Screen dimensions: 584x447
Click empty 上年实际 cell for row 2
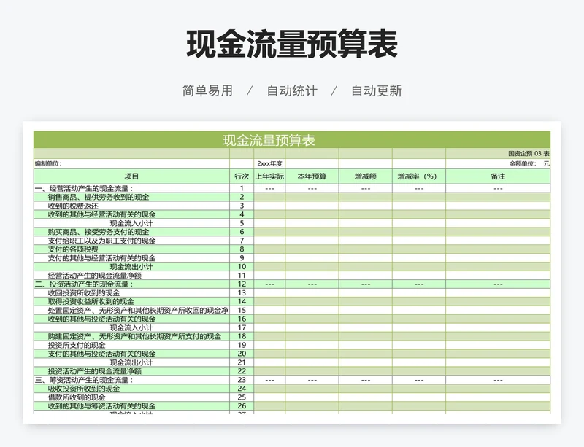[269, 197]
